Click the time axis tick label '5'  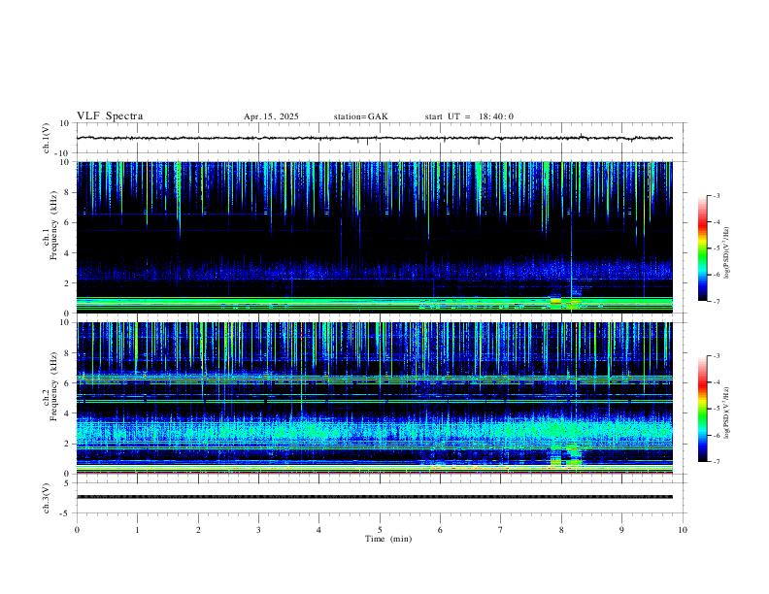380,530
